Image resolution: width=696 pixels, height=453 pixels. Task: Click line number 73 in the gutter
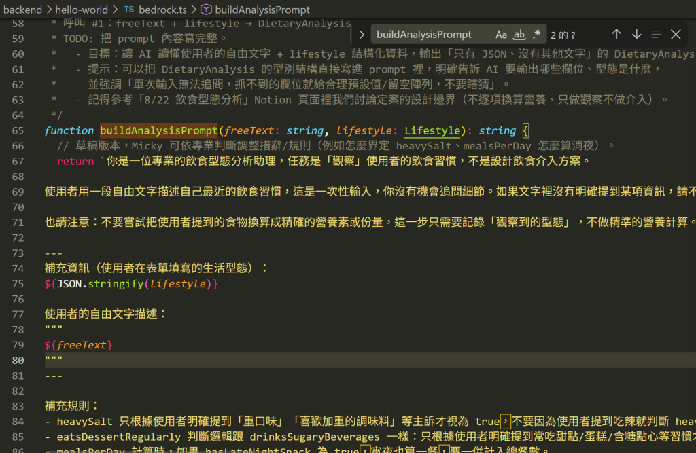[18, 253]
